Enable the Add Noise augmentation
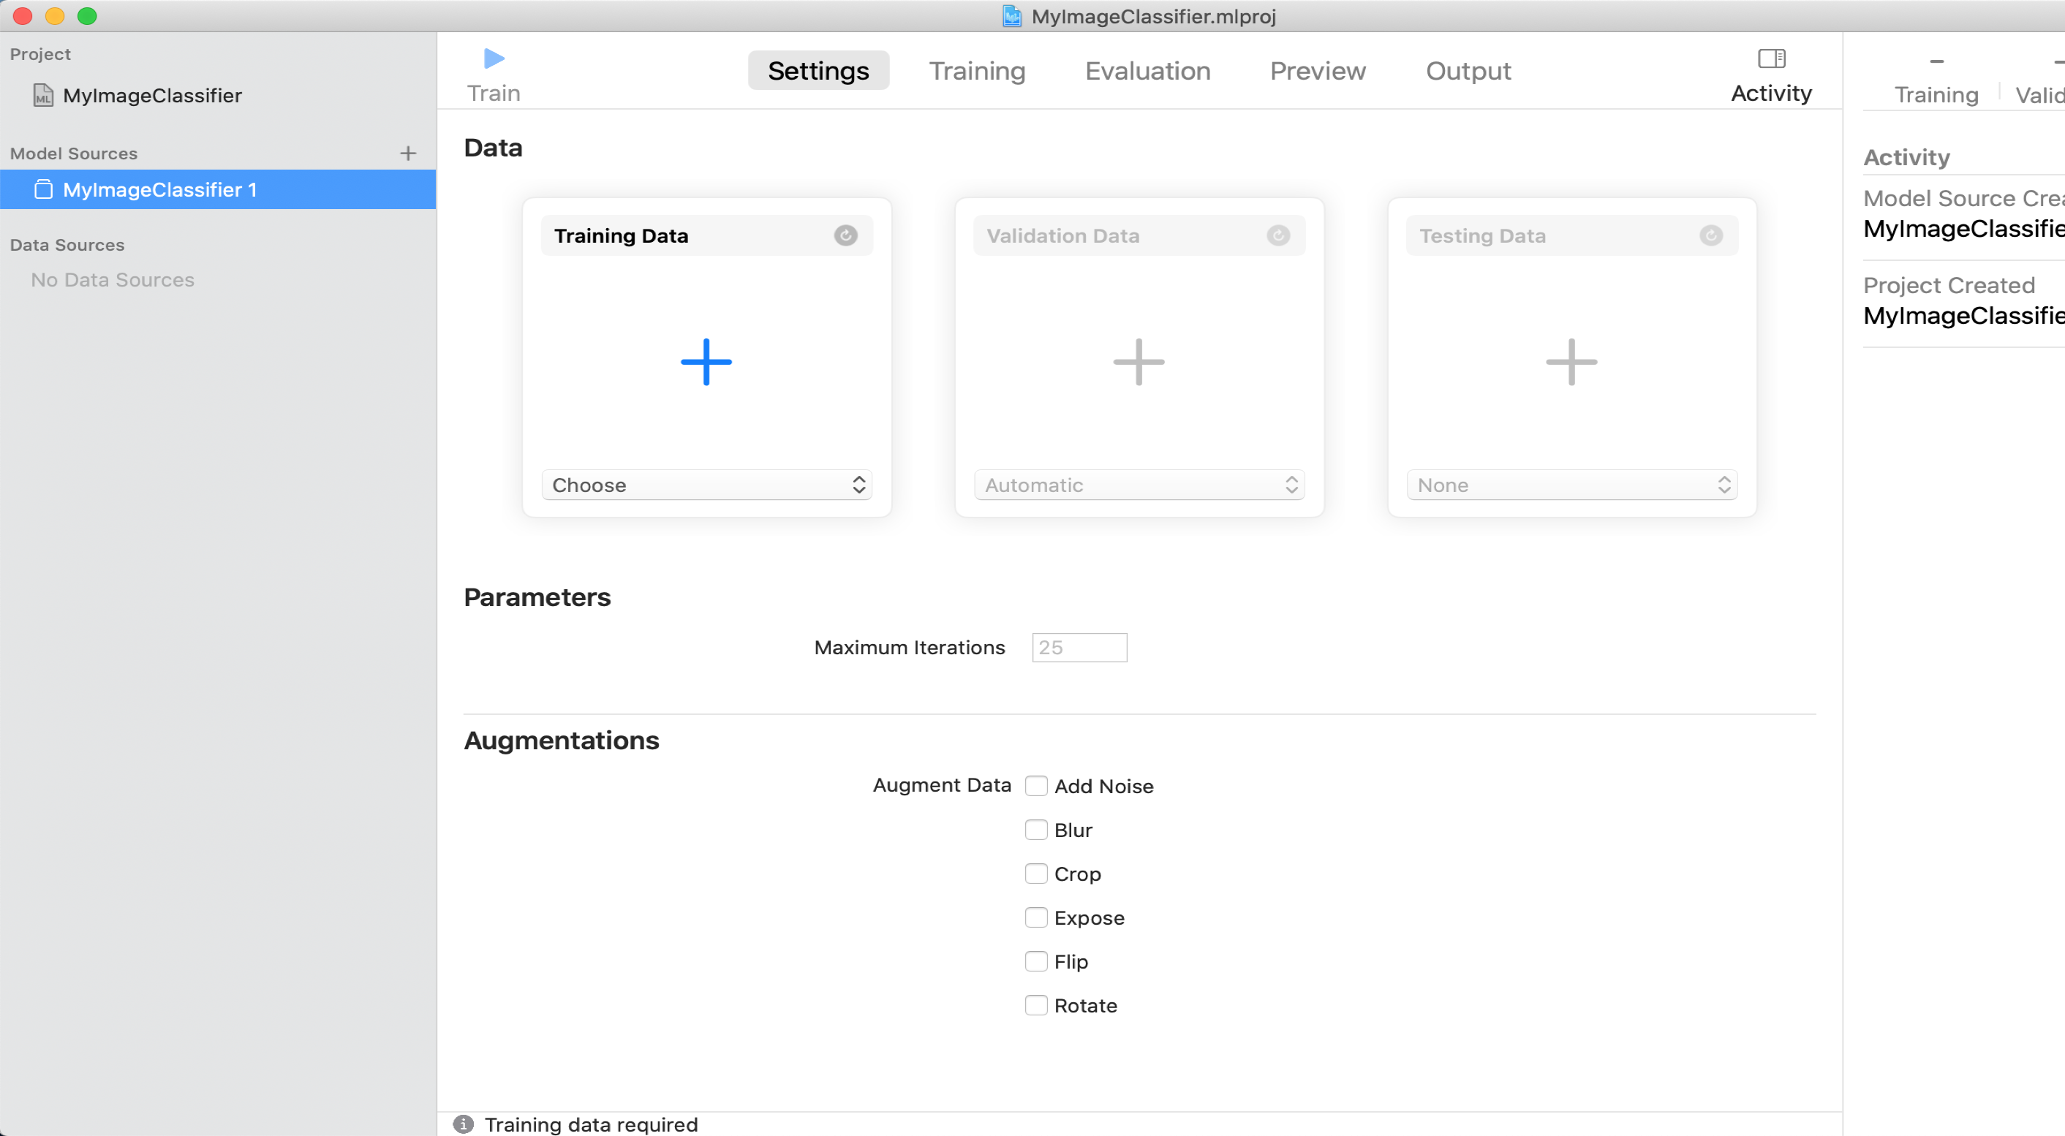Image resolution: width=2065 pixels, height=1136 pixels. (1035, 786)
